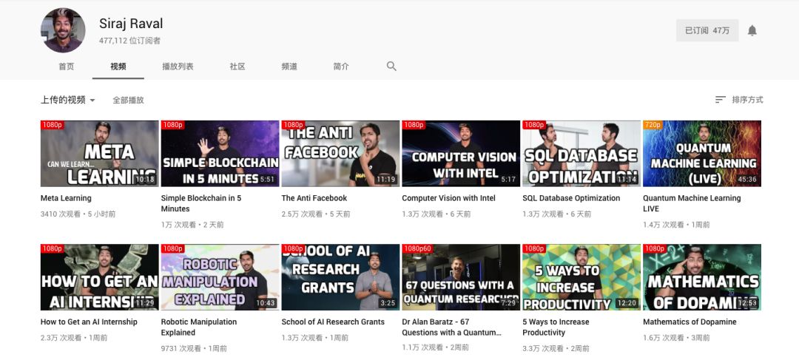Open the 社区 tab
This screenshot has height=360, width=799.
click(237, 67)
